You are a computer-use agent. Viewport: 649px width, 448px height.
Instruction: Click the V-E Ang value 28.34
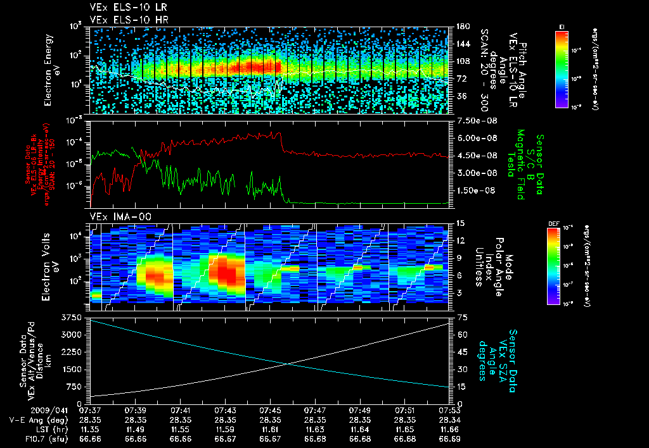coord(449,420)
